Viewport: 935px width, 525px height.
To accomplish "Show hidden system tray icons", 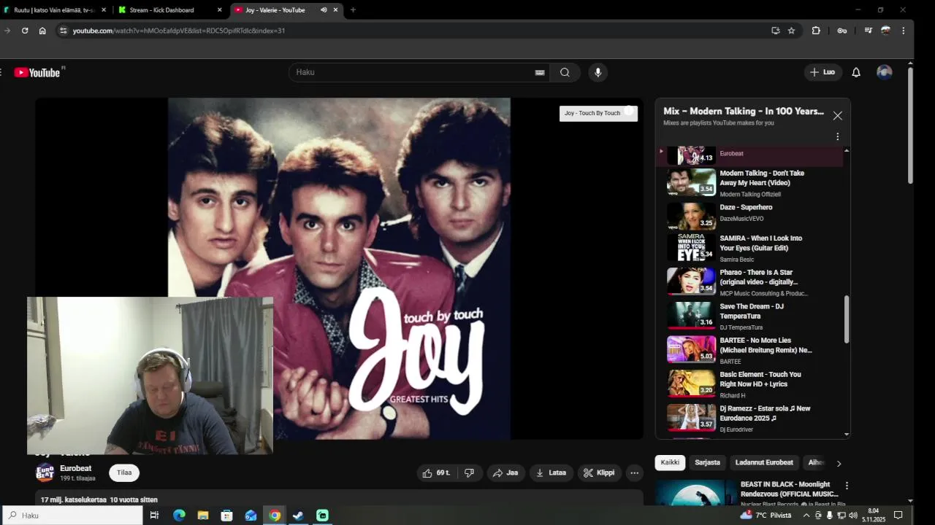I will click(x=806, y=516).
